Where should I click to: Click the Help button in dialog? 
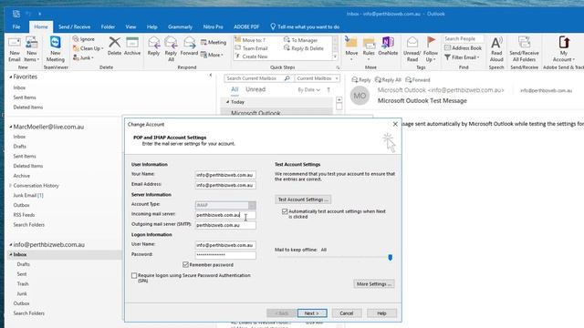pyautogui.click(x=381, y=313)
